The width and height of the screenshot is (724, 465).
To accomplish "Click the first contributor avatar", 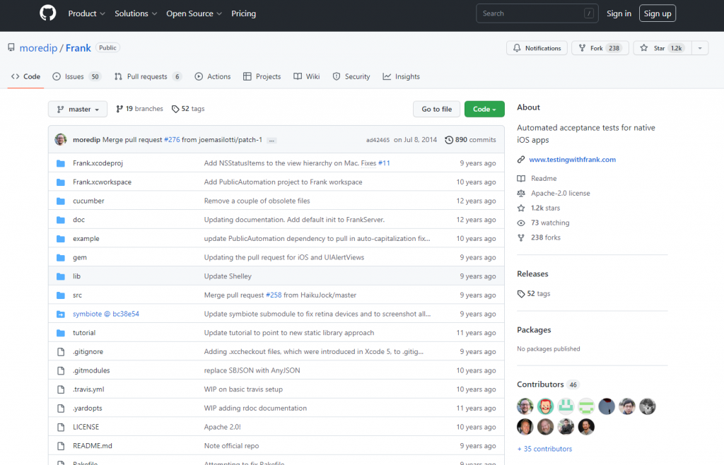I will (525, 406).
